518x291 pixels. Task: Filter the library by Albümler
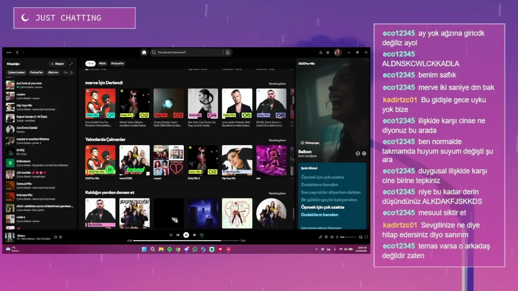(x=53, y=72)
